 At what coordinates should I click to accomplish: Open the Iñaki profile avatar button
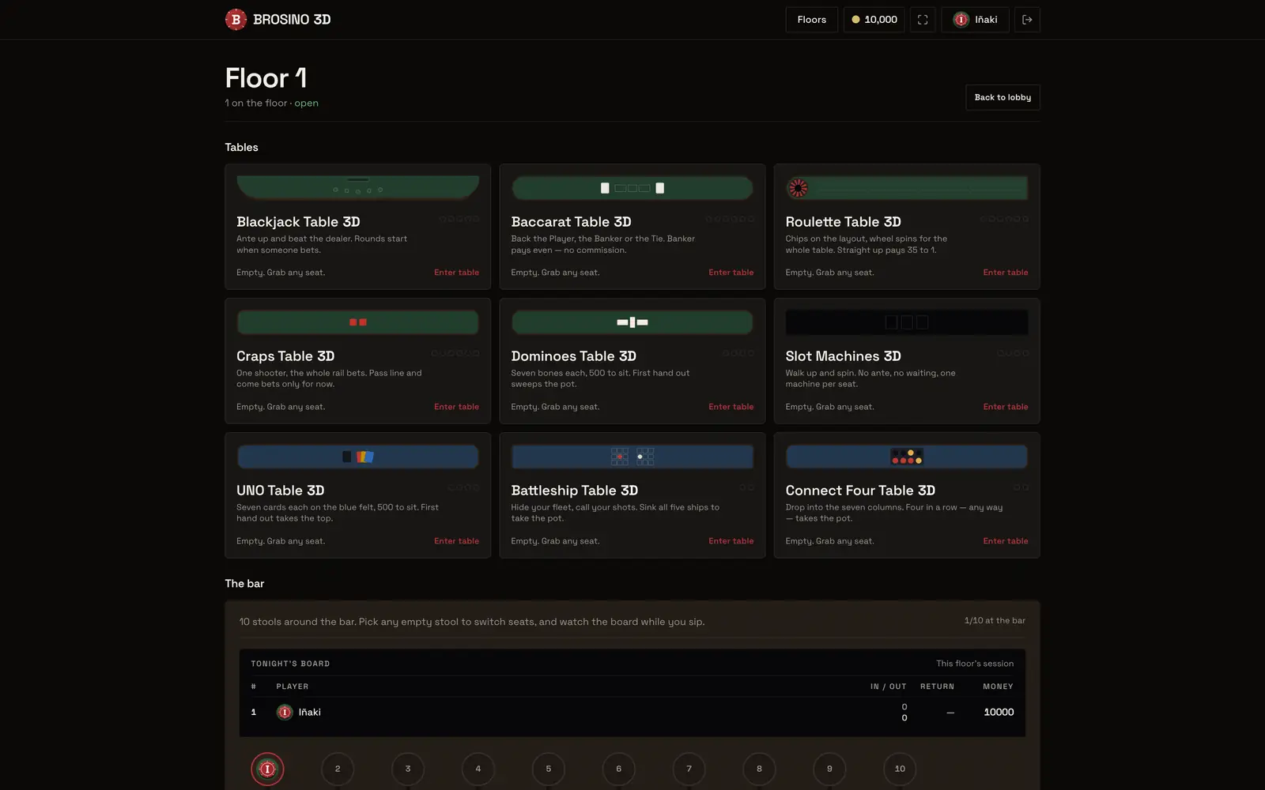(975, 20)
